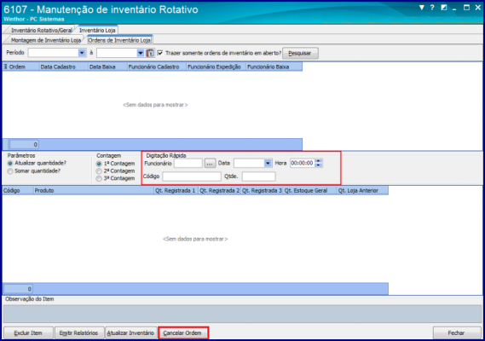Click Qt. Registrada 3 column header
The width and height of the screenshot is (485, 341).
click(x=262, y=190)
